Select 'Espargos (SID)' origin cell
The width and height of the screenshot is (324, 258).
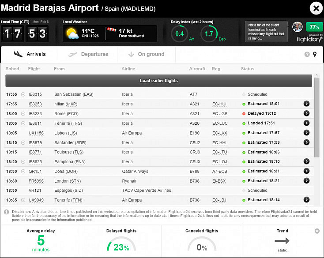tap(68, 191)
